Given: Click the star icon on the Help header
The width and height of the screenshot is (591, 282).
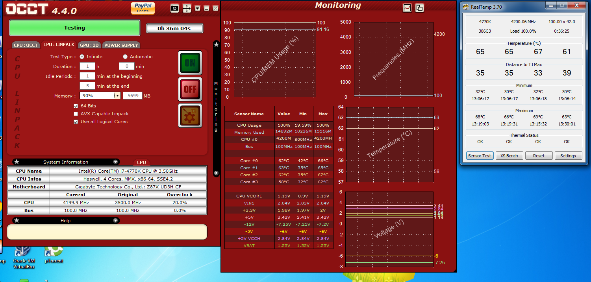Looking at the screenshot, I should pos(17,220).
